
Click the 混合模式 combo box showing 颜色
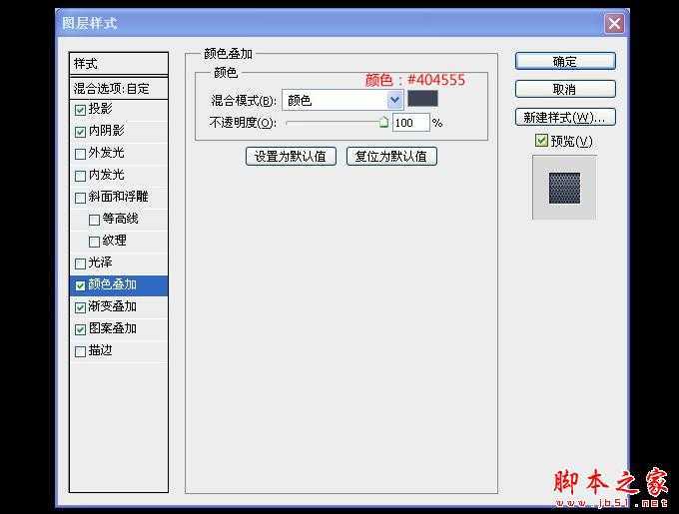tap(342, 101)
